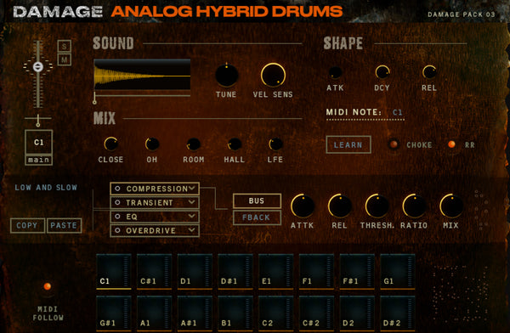The image size is (510, 333).
Task: Click the compressor MIX knob
Action: point(451,206)
